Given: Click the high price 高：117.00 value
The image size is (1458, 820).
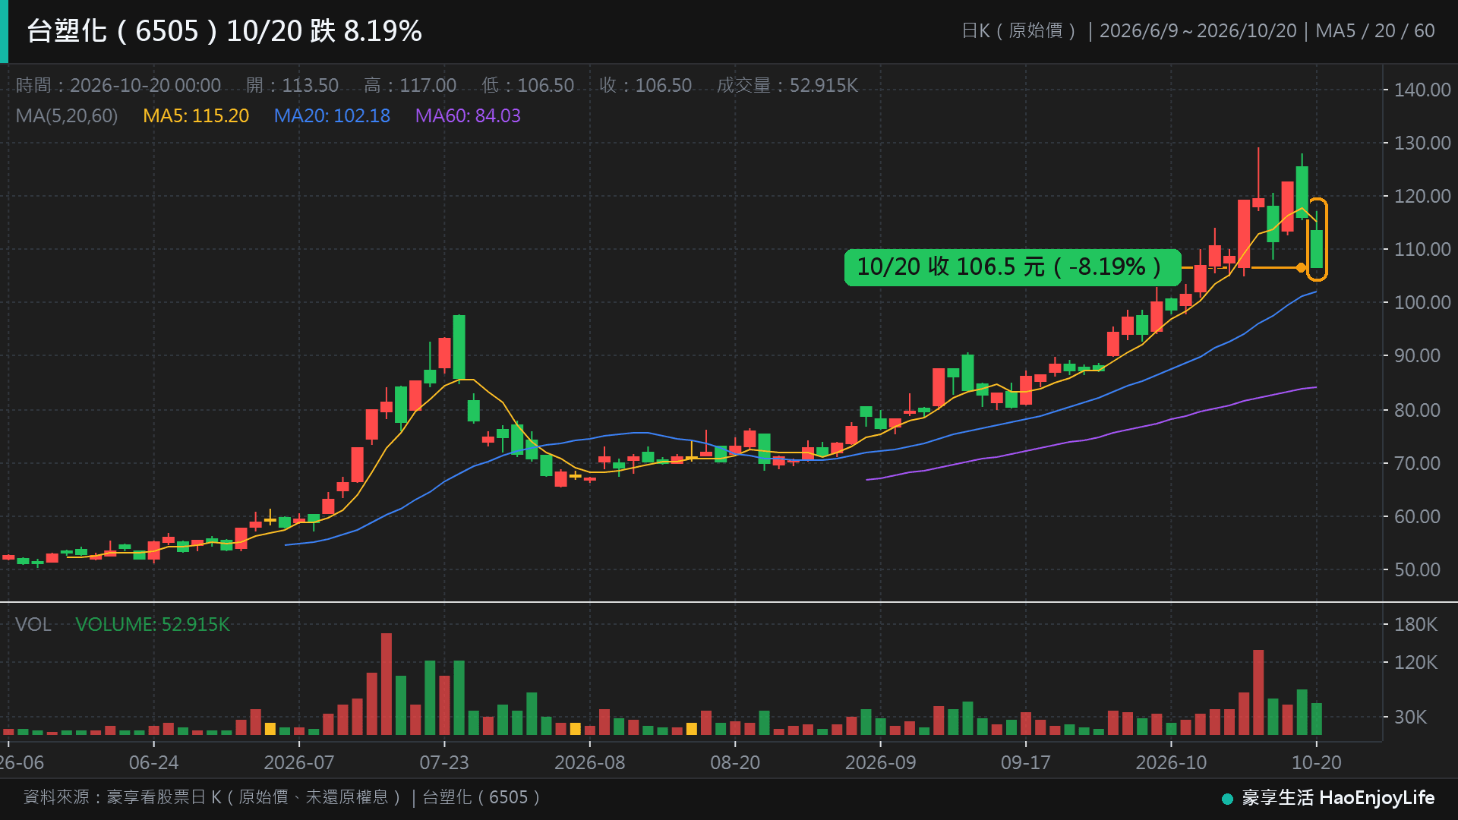Looking at the screenshot, I should (x=410, y=85).
